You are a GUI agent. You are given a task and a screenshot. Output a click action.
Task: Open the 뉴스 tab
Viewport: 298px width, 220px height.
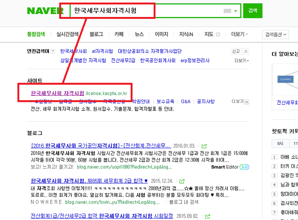point(139,34)
